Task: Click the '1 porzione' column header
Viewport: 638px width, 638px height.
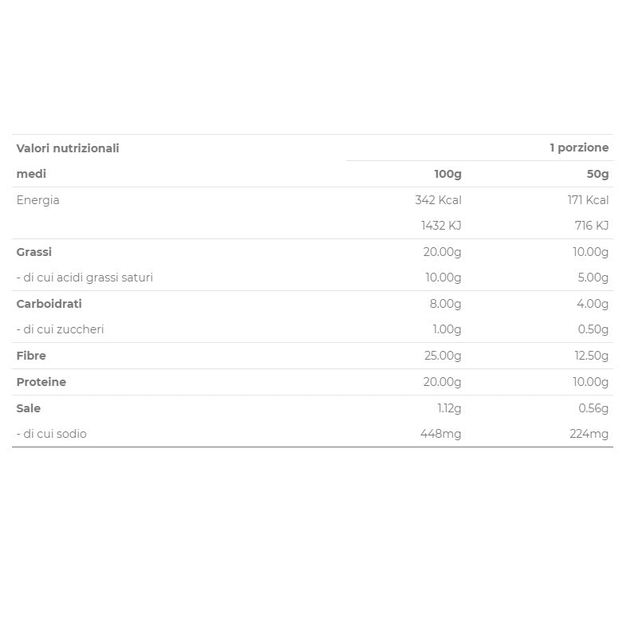Action: click(x=579, y=148)
